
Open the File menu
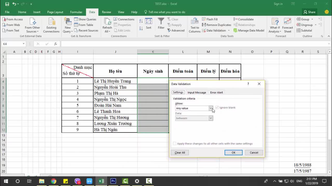pyautogui.click(x=7, y=12)
